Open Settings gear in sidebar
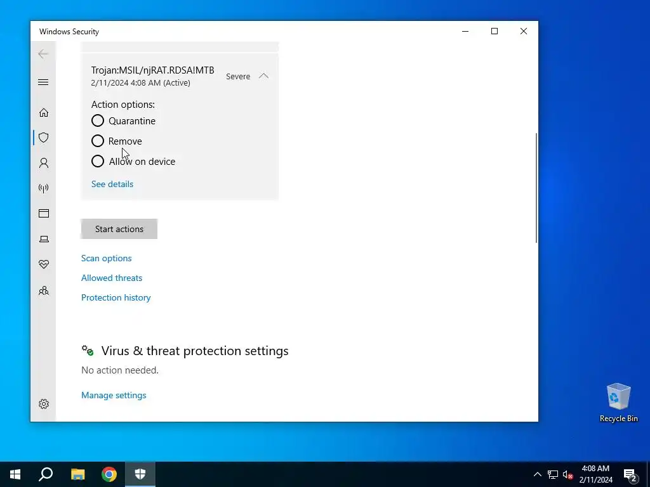 [44, 404]
